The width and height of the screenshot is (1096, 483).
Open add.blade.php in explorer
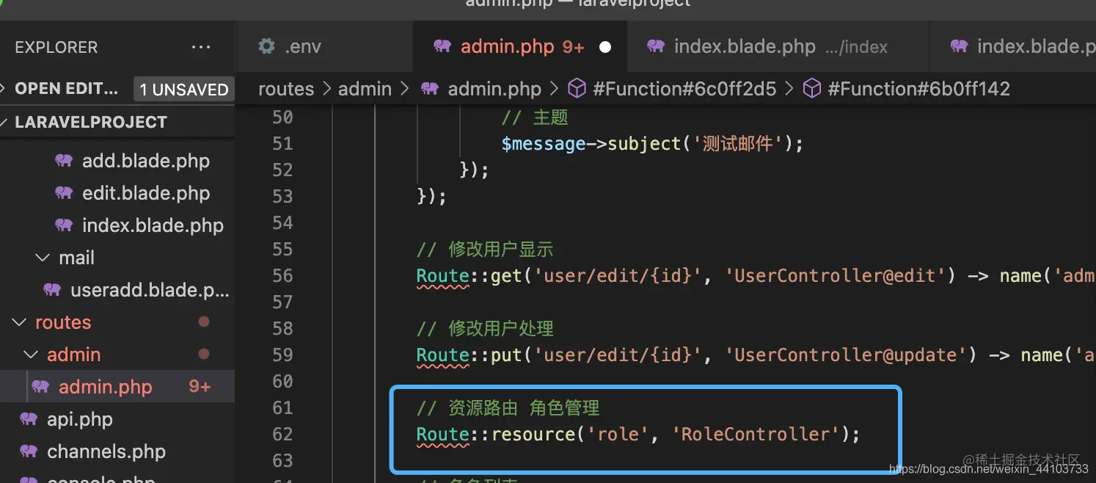point(146,161)
